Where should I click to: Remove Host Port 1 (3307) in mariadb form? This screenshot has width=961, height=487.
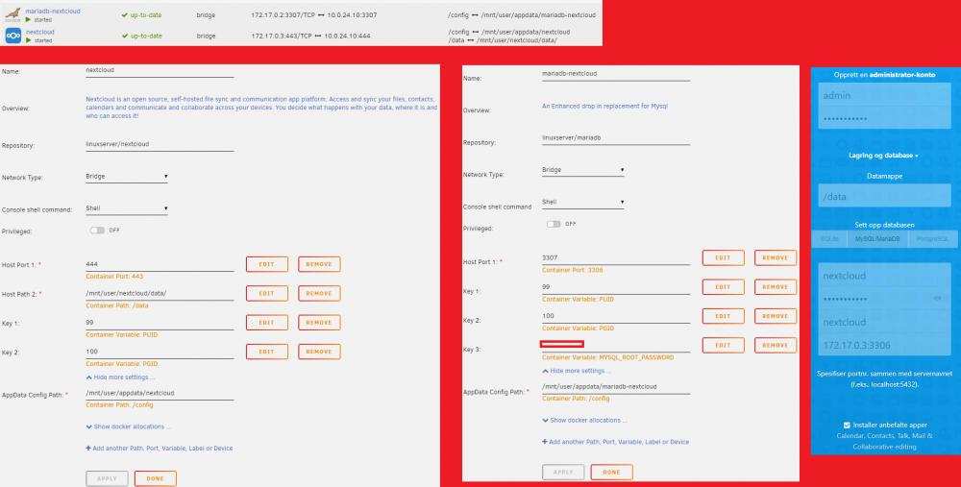(x=776, y=257)
